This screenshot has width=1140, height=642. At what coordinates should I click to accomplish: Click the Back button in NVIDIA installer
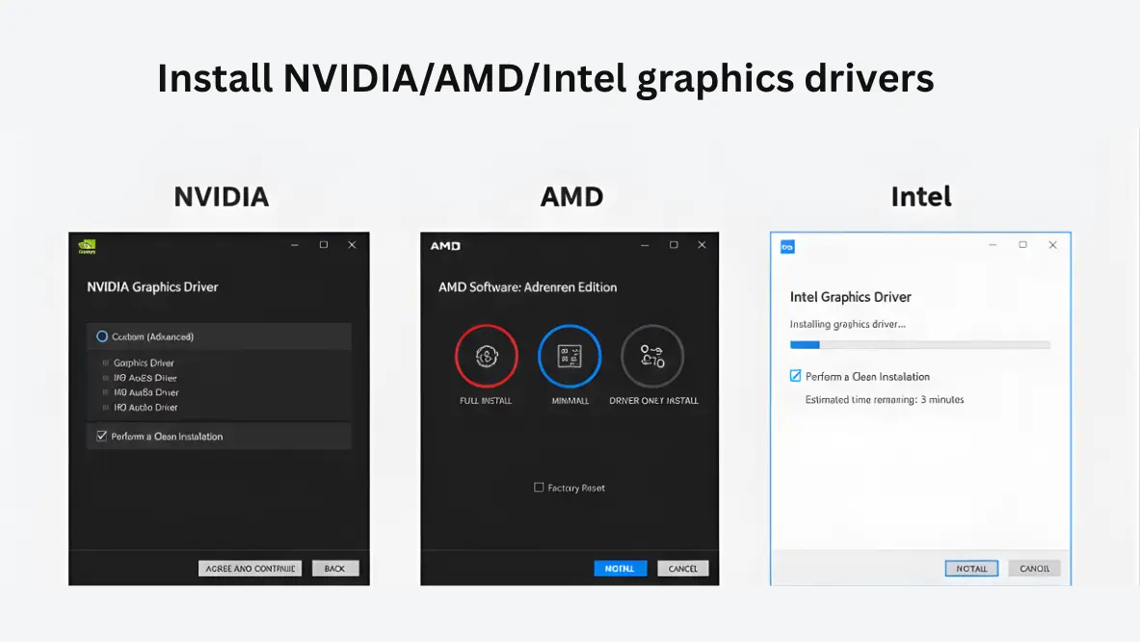[x=334, y=569]
